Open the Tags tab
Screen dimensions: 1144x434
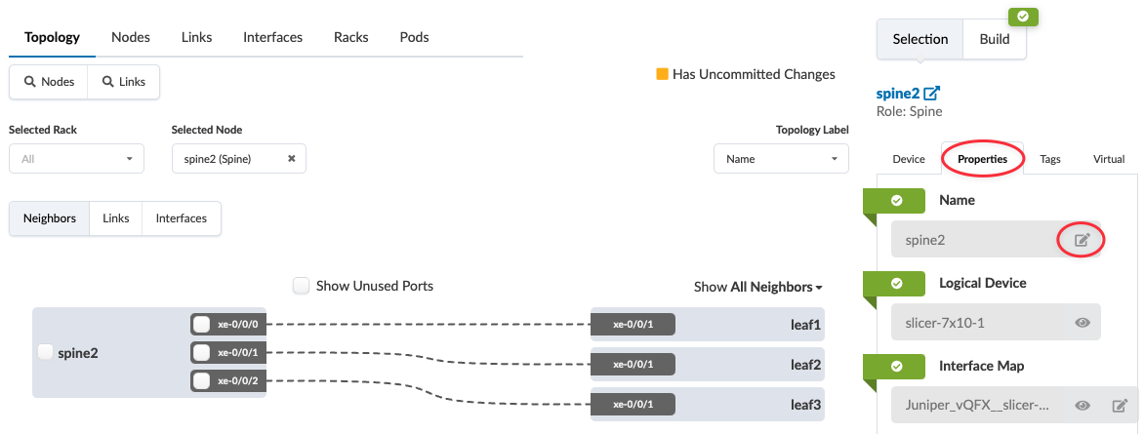(1050, 159)
